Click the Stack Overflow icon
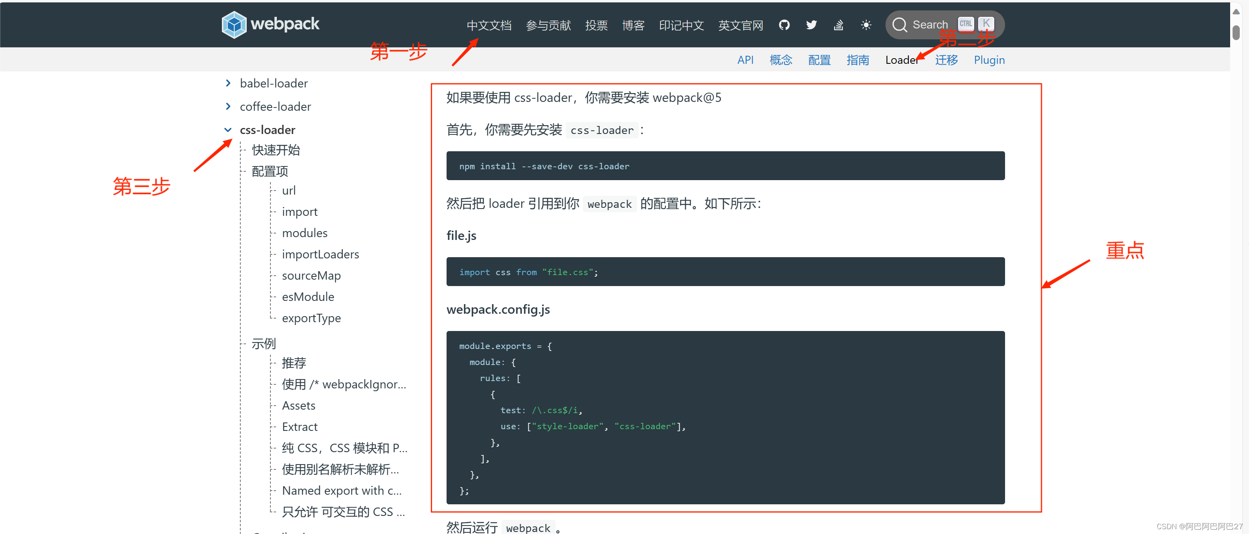This screenshot has height=534, width=1249. click(x=838, y=25)
